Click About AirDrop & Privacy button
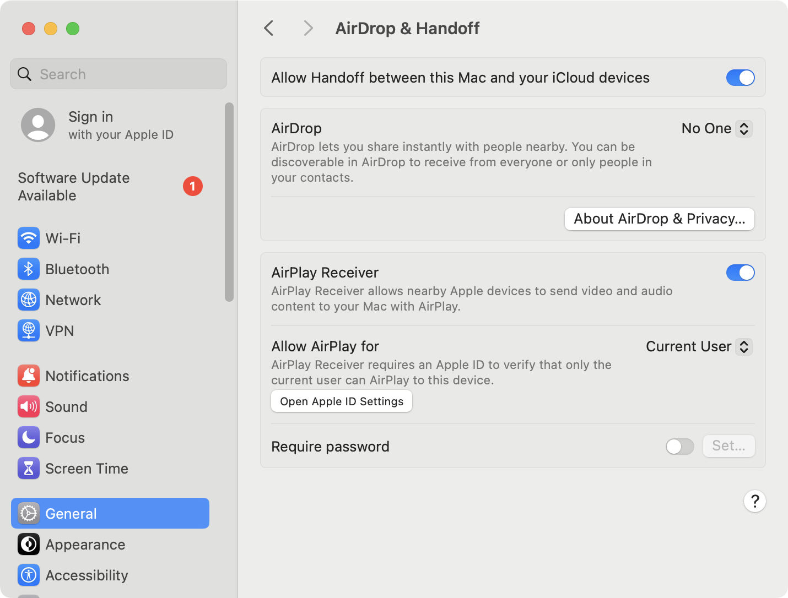 (660, 219)
